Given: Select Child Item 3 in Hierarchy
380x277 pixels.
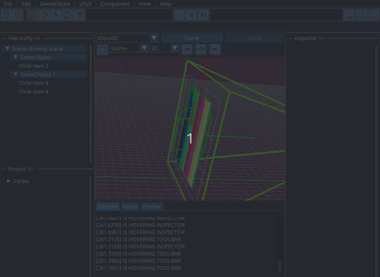Looking at the screenshot, I should 33,83.
